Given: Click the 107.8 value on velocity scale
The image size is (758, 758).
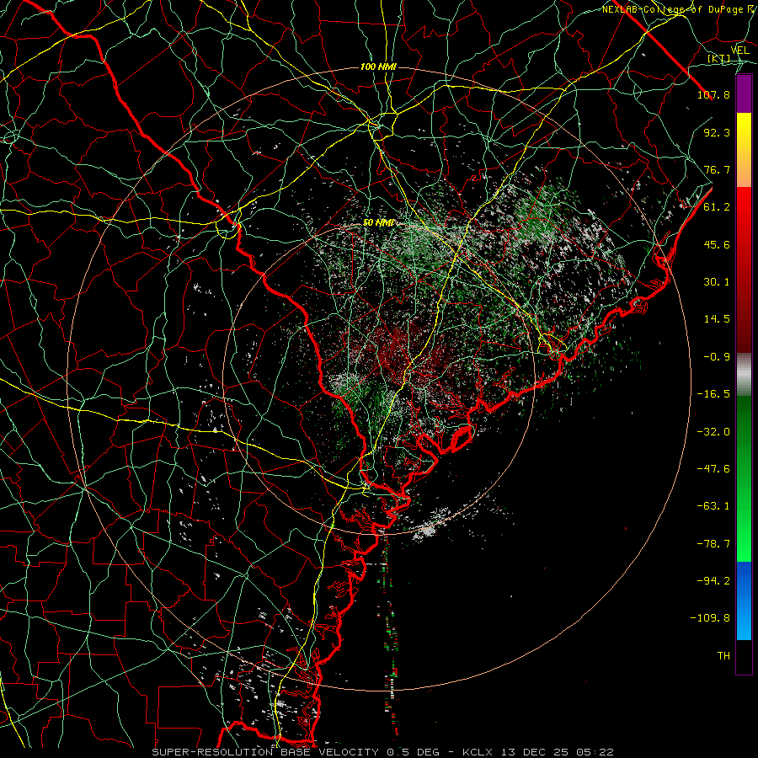Looking at the screenshot, I should click(713, 94).
